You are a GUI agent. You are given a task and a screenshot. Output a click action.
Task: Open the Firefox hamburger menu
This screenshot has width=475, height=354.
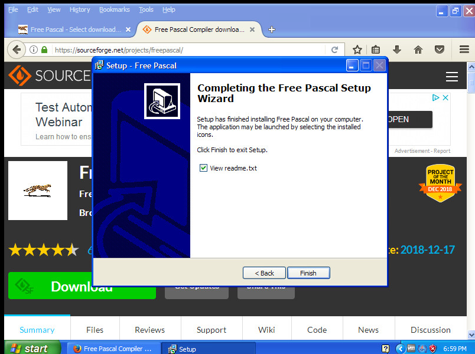pos(464,50)
